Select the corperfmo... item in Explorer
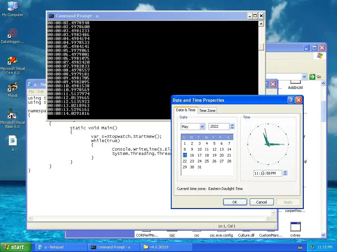 [295, 211]
